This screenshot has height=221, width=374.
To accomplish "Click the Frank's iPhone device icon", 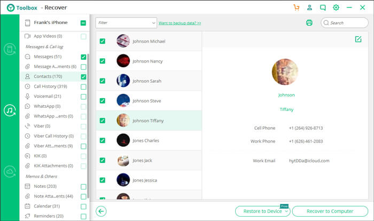I will point(27,23).
